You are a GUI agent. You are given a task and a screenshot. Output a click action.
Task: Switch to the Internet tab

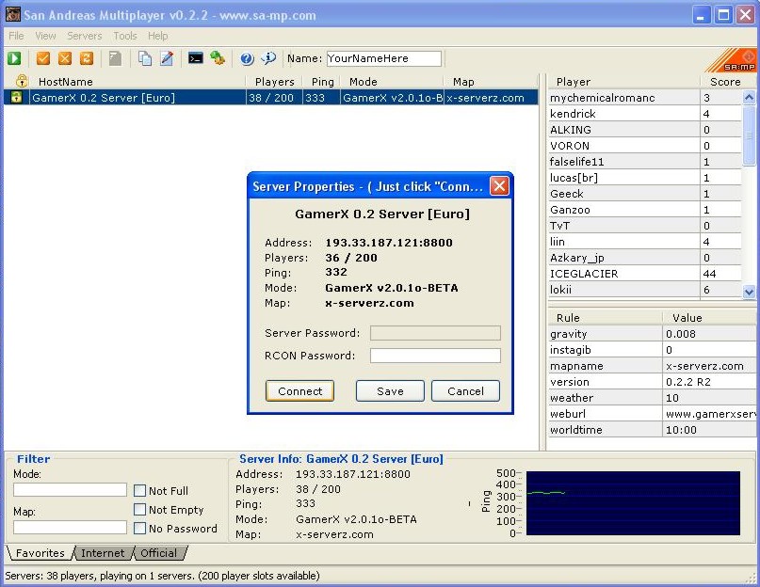[x=103, y=553]
